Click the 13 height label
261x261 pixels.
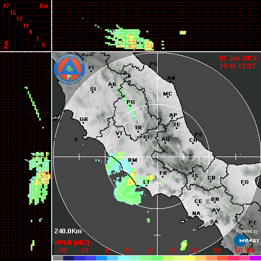pos(19,19)
